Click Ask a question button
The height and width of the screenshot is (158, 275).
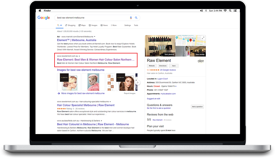197,107
